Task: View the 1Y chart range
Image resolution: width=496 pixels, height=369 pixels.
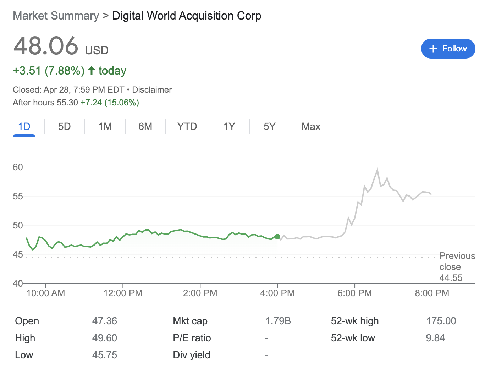Action: point(229,127)
